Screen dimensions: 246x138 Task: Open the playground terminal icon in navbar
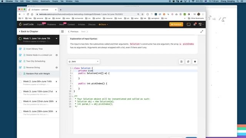click(188, 25)
